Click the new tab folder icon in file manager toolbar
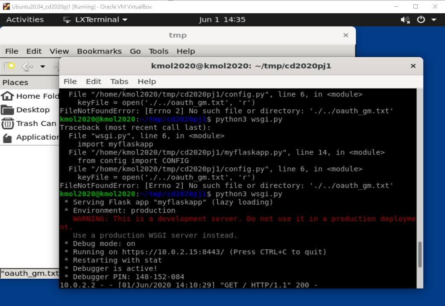The image size is (445, 306). click(9, 66)
